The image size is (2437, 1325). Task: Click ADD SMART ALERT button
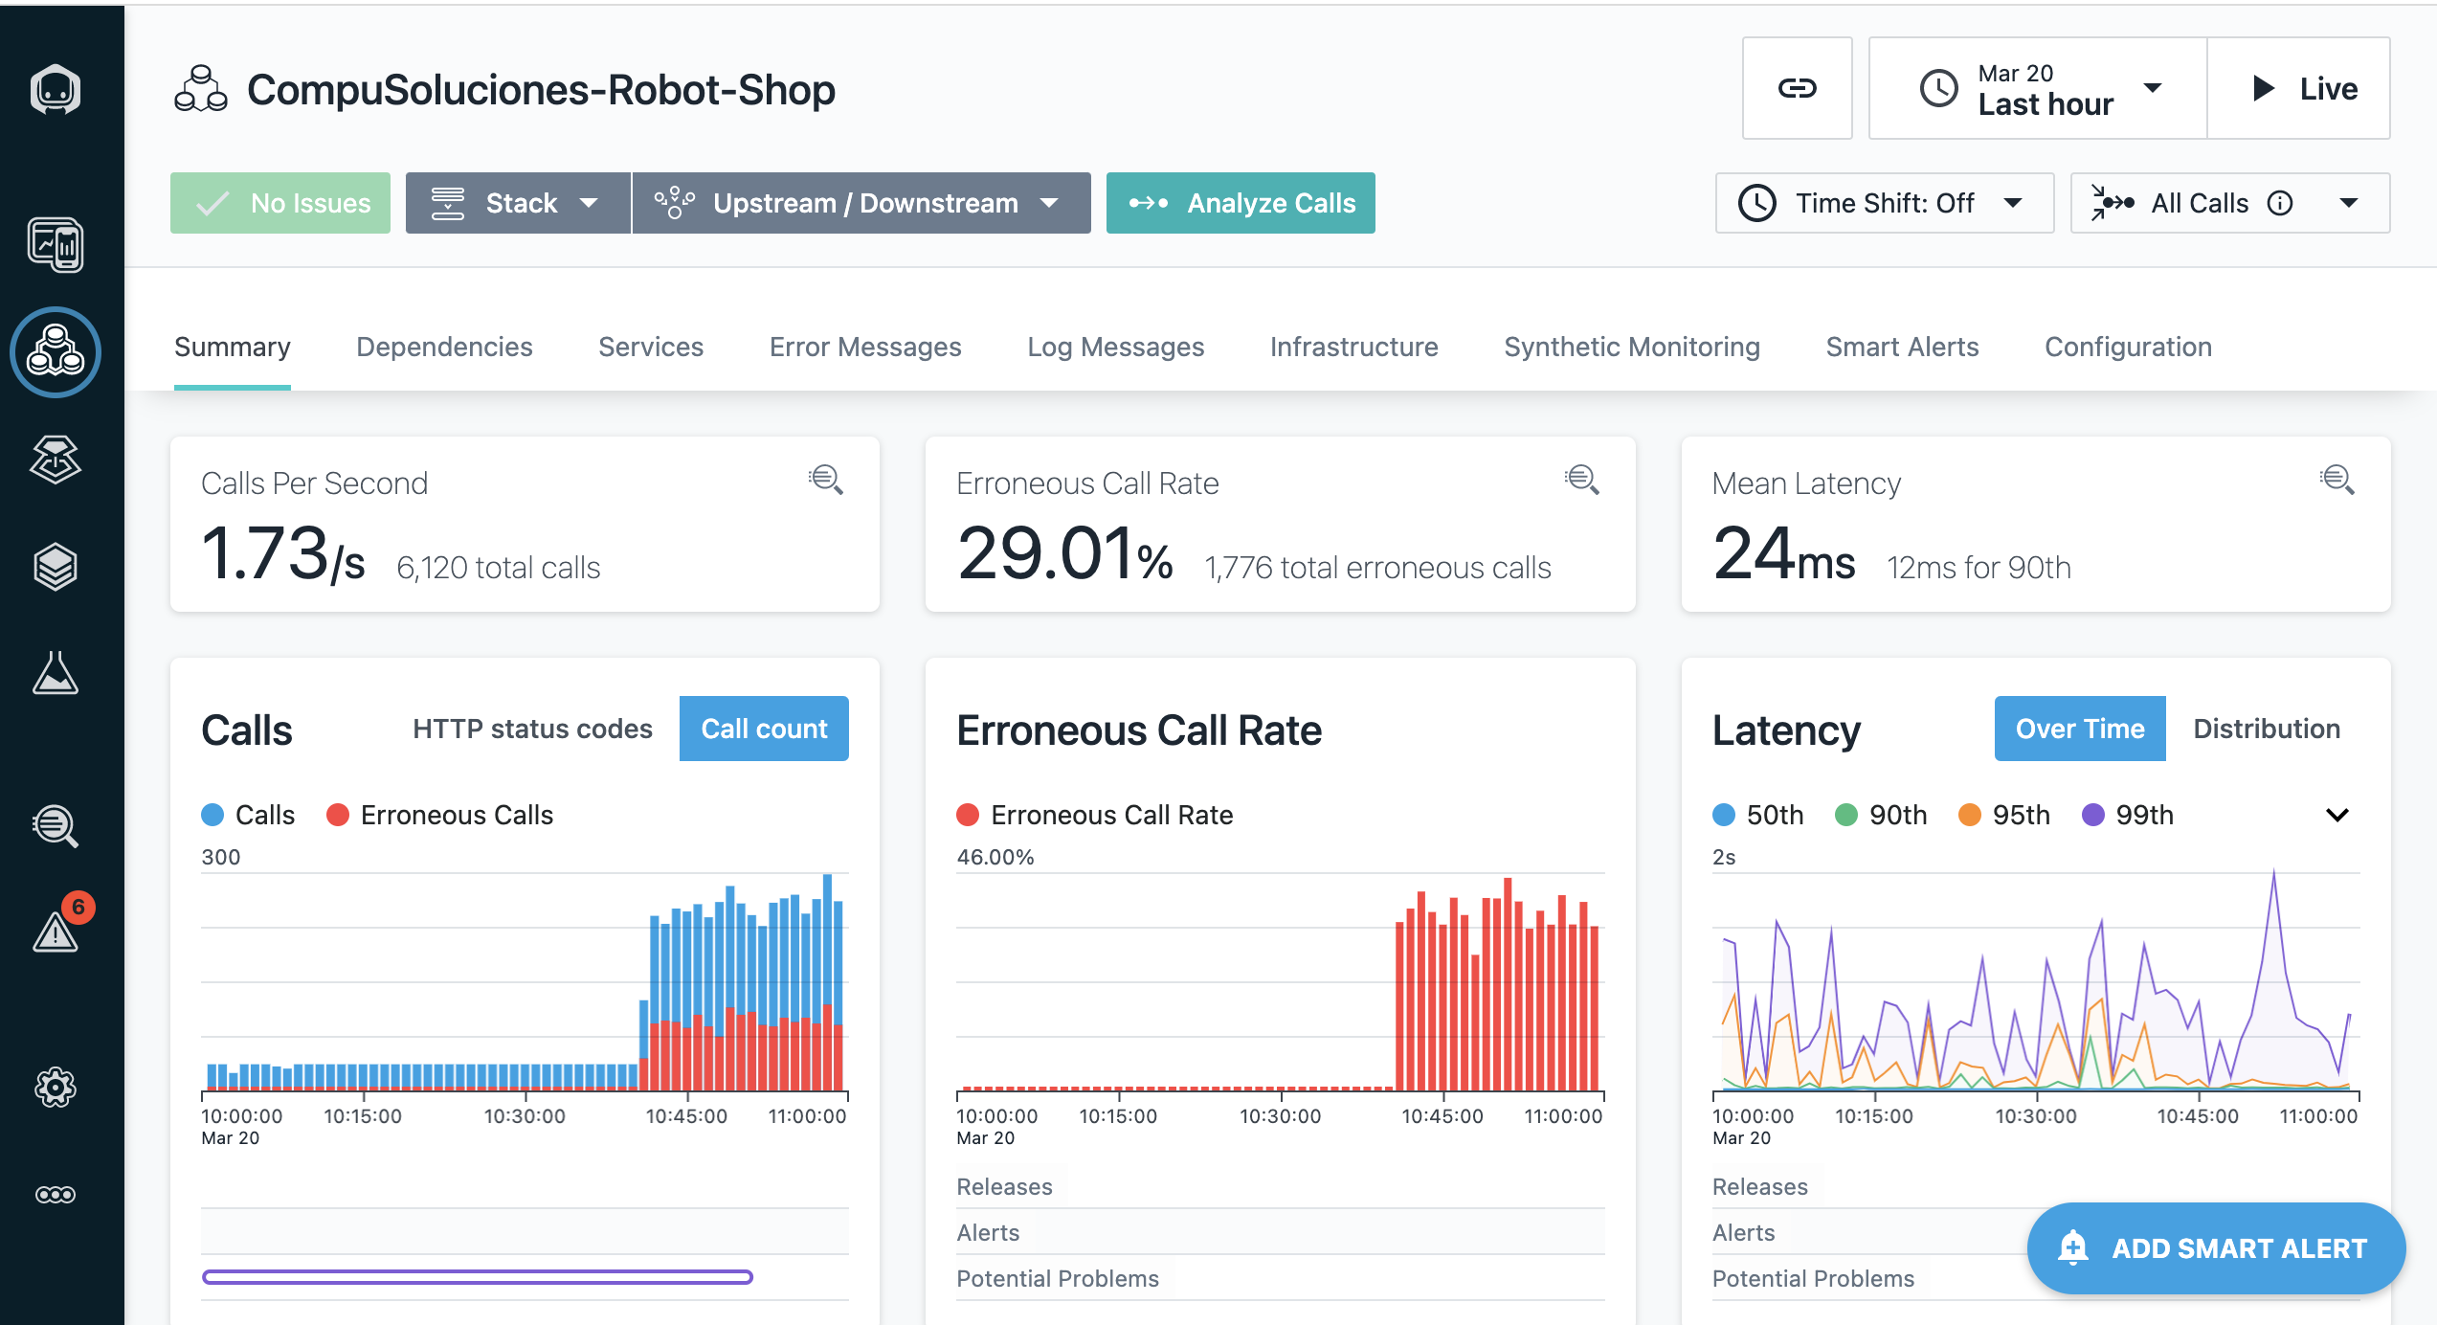click(x=2215, y=1248)
